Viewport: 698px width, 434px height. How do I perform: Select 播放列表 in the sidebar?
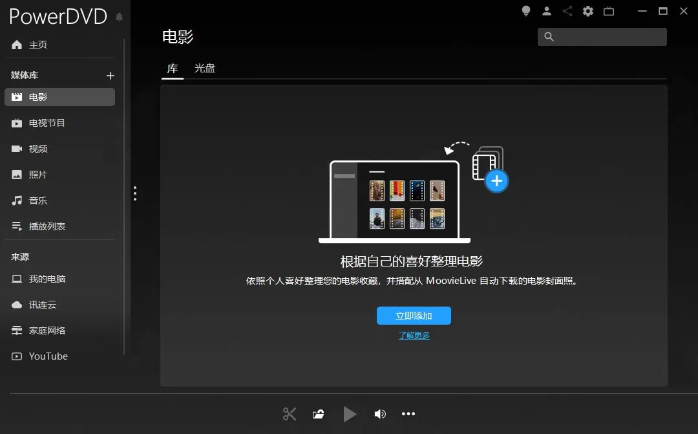tap(47, 226)
